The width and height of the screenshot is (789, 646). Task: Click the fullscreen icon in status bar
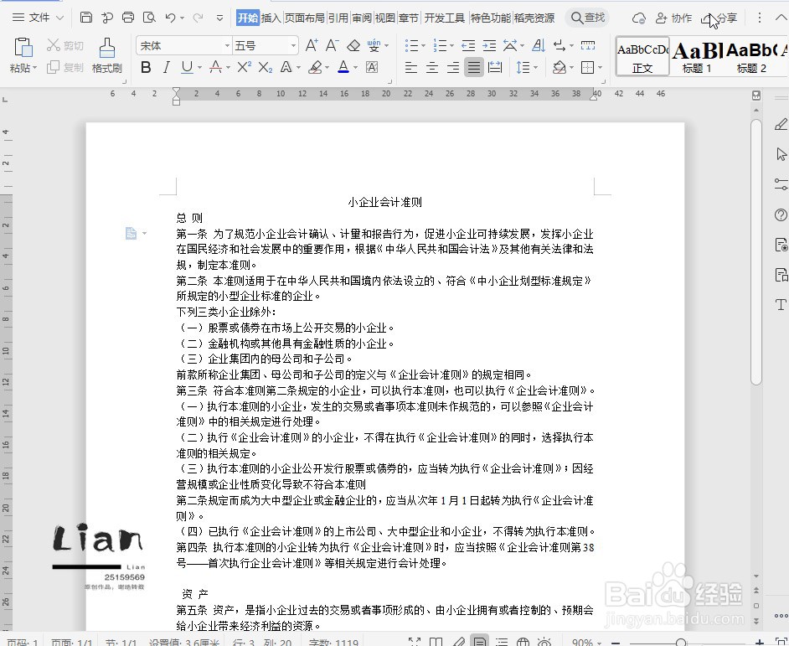tap(415, 643)
